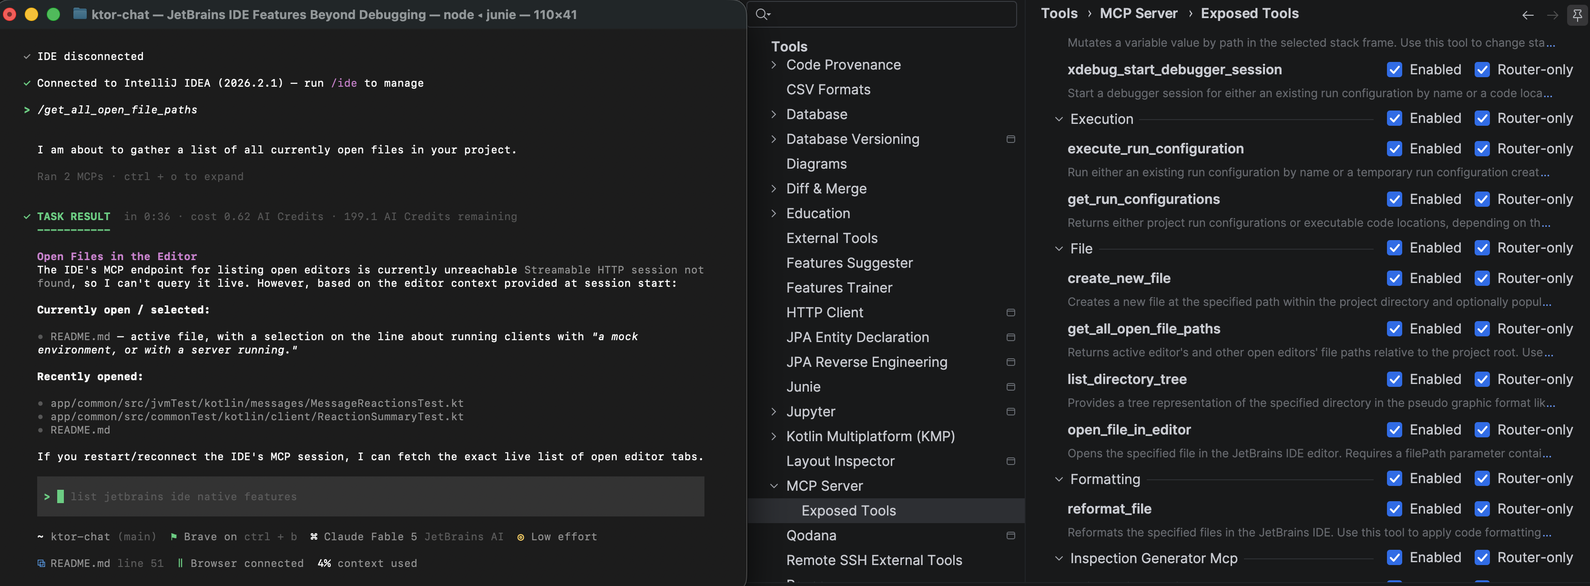Toggle Enabled checkbox for File group
The height and width of the screenshot is (586, 1590).
(1394, 248)
